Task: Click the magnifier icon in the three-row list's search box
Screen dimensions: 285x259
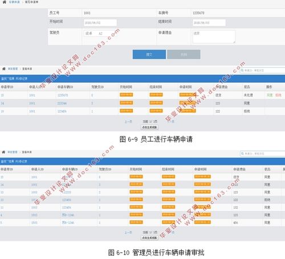Action: pyautogui.click(x=242, y=71)
